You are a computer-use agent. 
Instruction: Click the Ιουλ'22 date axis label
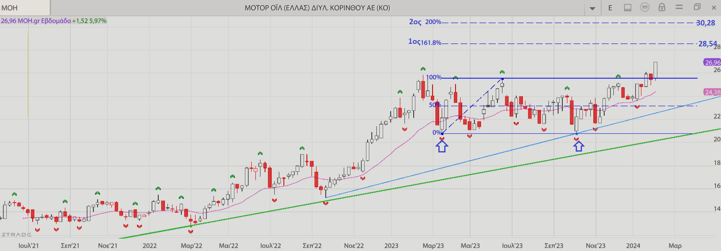(270, 246)
